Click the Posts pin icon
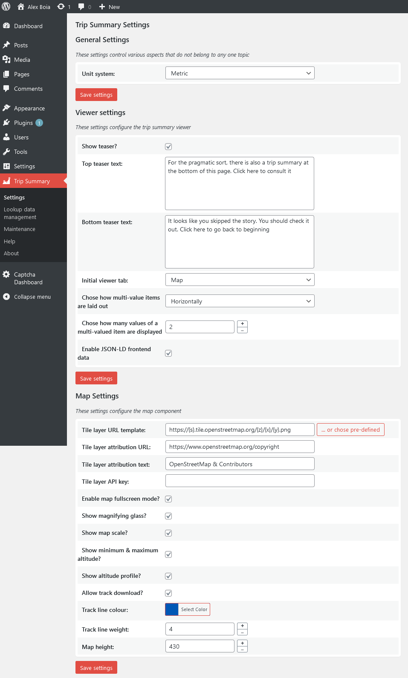The image size is (408, 678). [x=6, y=45]
